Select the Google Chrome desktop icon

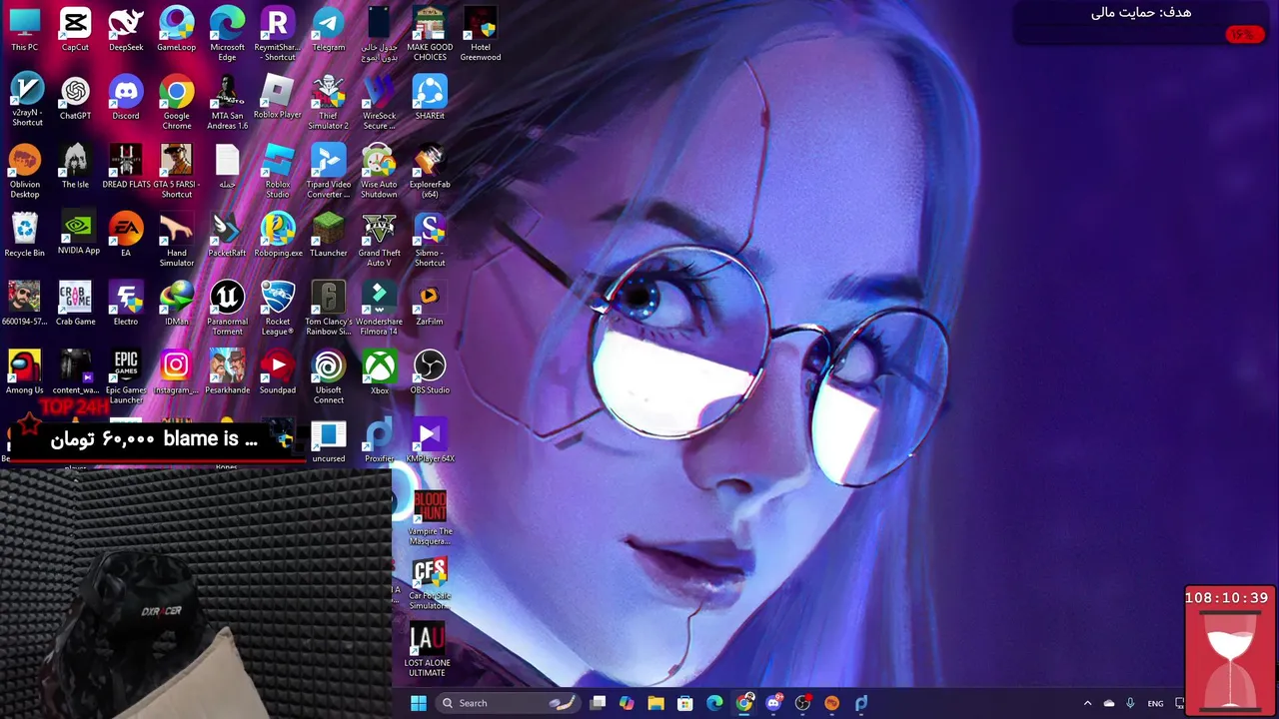(x=177, y=102)
